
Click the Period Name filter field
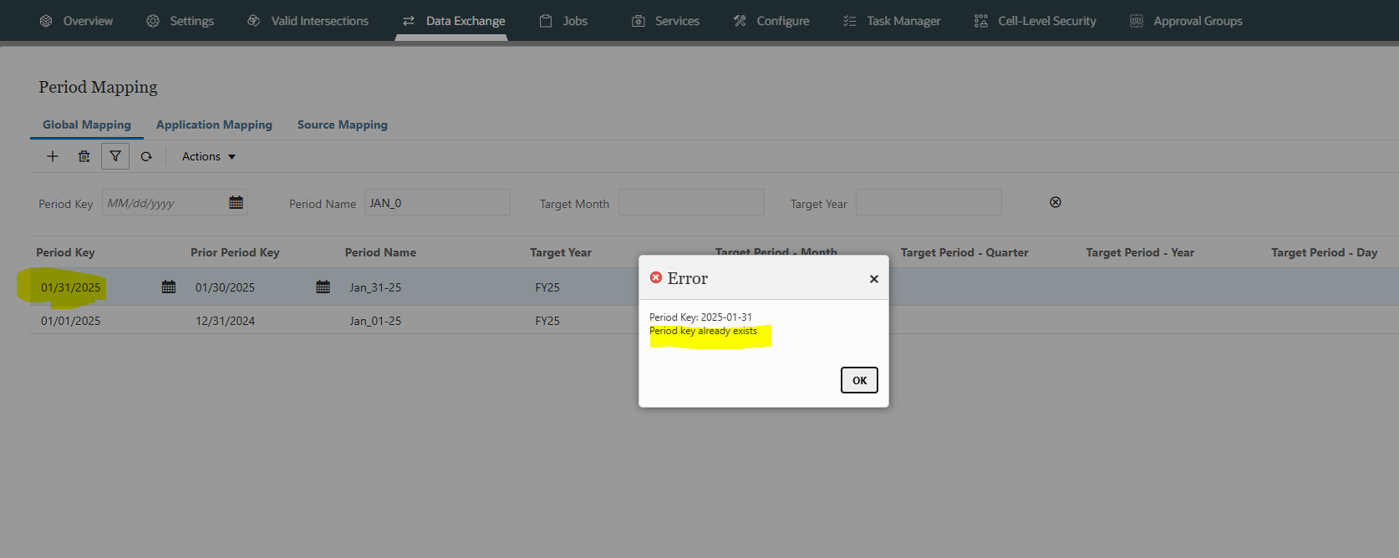[437, 202]
